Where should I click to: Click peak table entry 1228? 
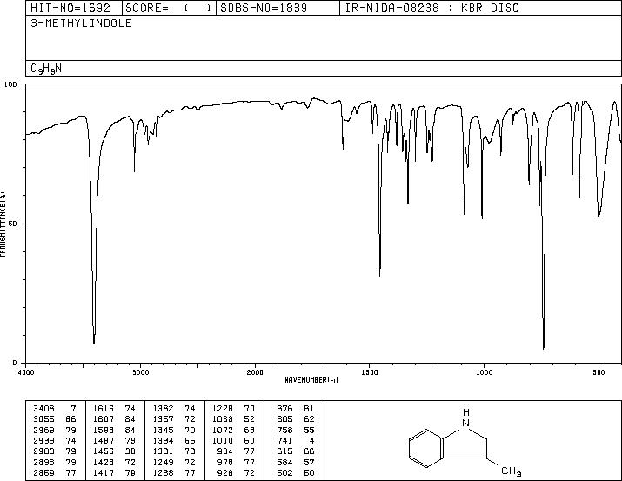[223, 409]
